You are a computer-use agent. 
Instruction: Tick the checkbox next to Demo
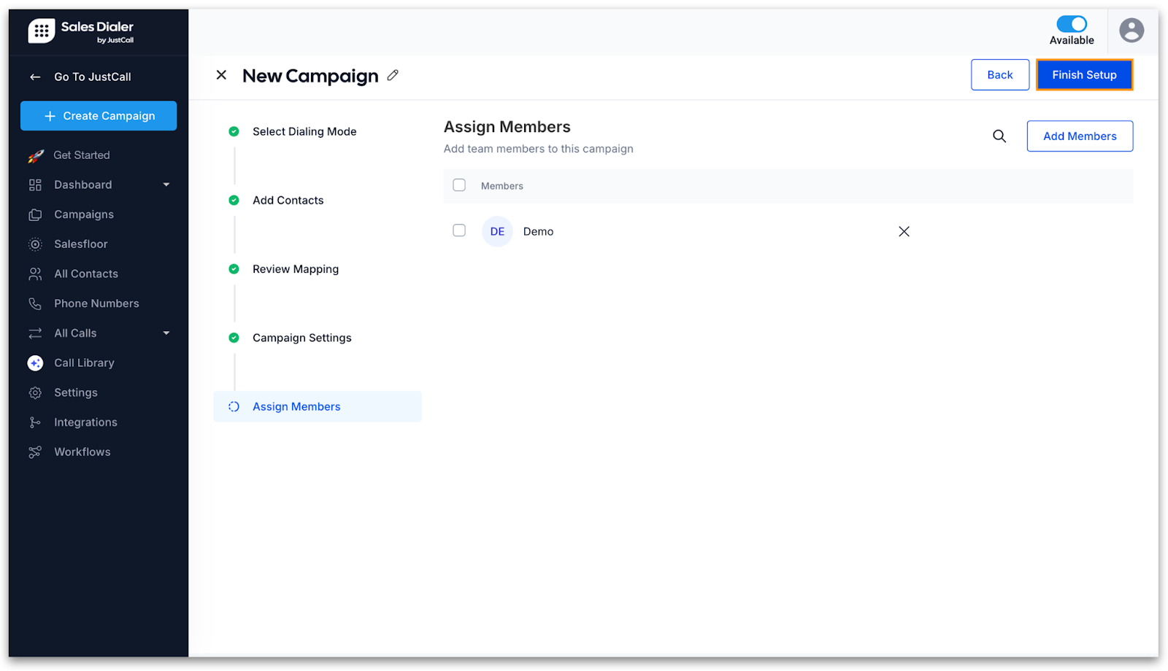coord(459,230)
